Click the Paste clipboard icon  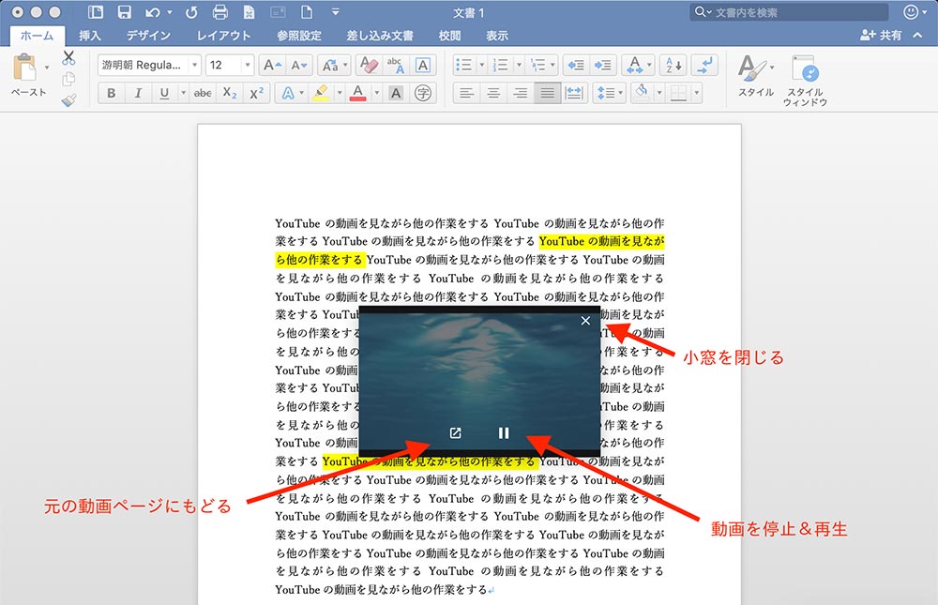click(24, 67)
